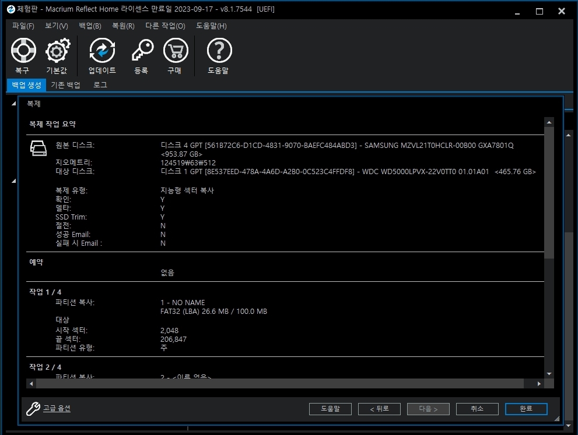Click FAT32 (LBA) 26.6 MB / 100.0 MB text
578x435 pixels.
(214, 312)
